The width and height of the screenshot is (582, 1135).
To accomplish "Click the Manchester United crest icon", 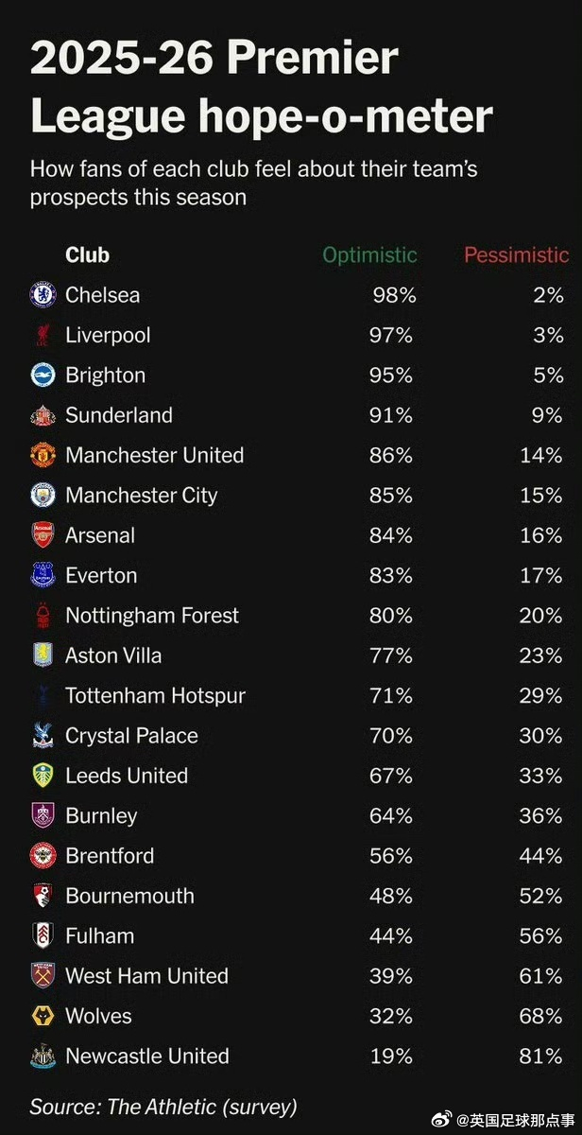I will (43, 455).
